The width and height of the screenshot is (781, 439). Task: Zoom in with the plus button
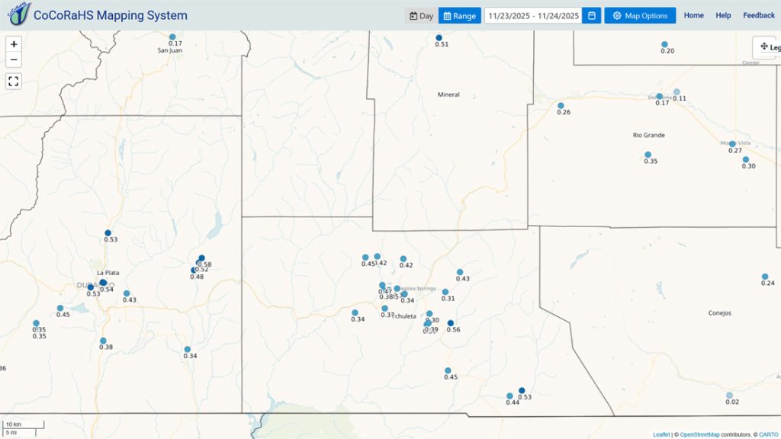point(14,44)
